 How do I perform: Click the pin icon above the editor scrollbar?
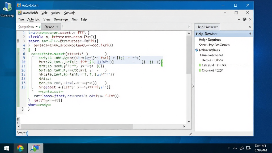coord(189,27)
